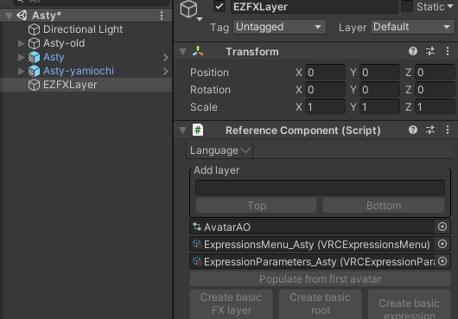Expand the Asty prefab children
This screenshot has height=319, width=458.
(x=21, y=57)
